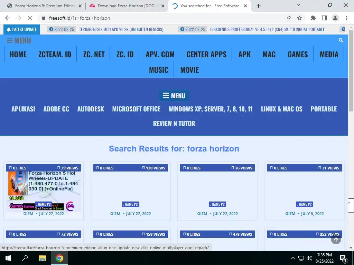Click the site search magnifier icon
This screenshot has width=354, height=265.
[341, 40]
